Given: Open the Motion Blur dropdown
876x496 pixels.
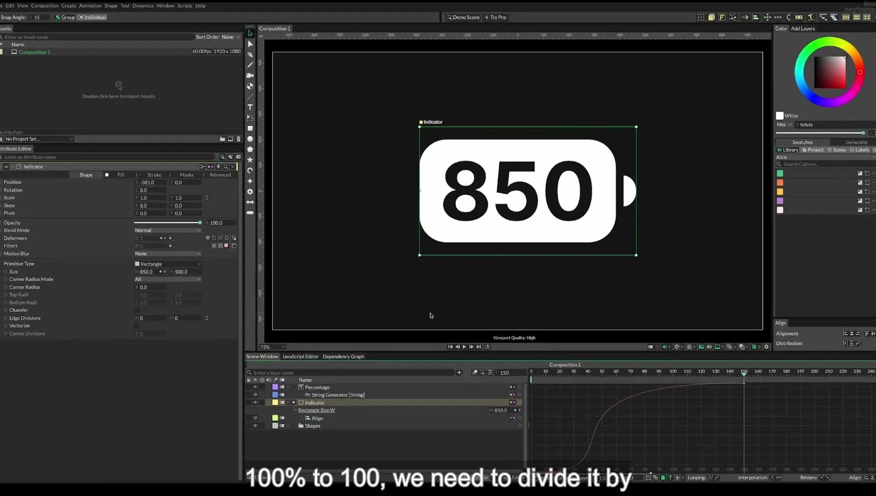Looking at the screenshot, I should (x=167, y=254).
